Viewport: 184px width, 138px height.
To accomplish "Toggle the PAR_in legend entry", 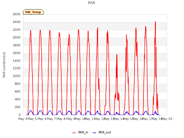I will click(x=80, y=132).
